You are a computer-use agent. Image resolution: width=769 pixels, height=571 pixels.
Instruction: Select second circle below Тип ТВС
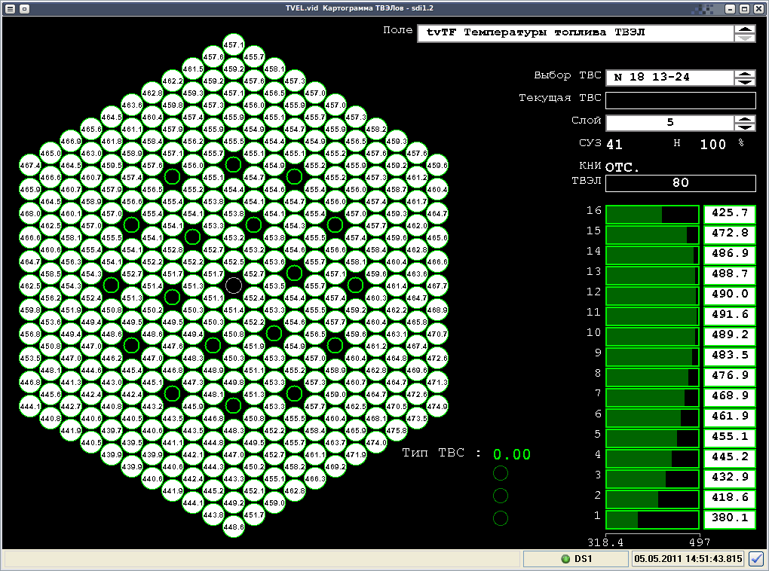click(x=501, y=496)
